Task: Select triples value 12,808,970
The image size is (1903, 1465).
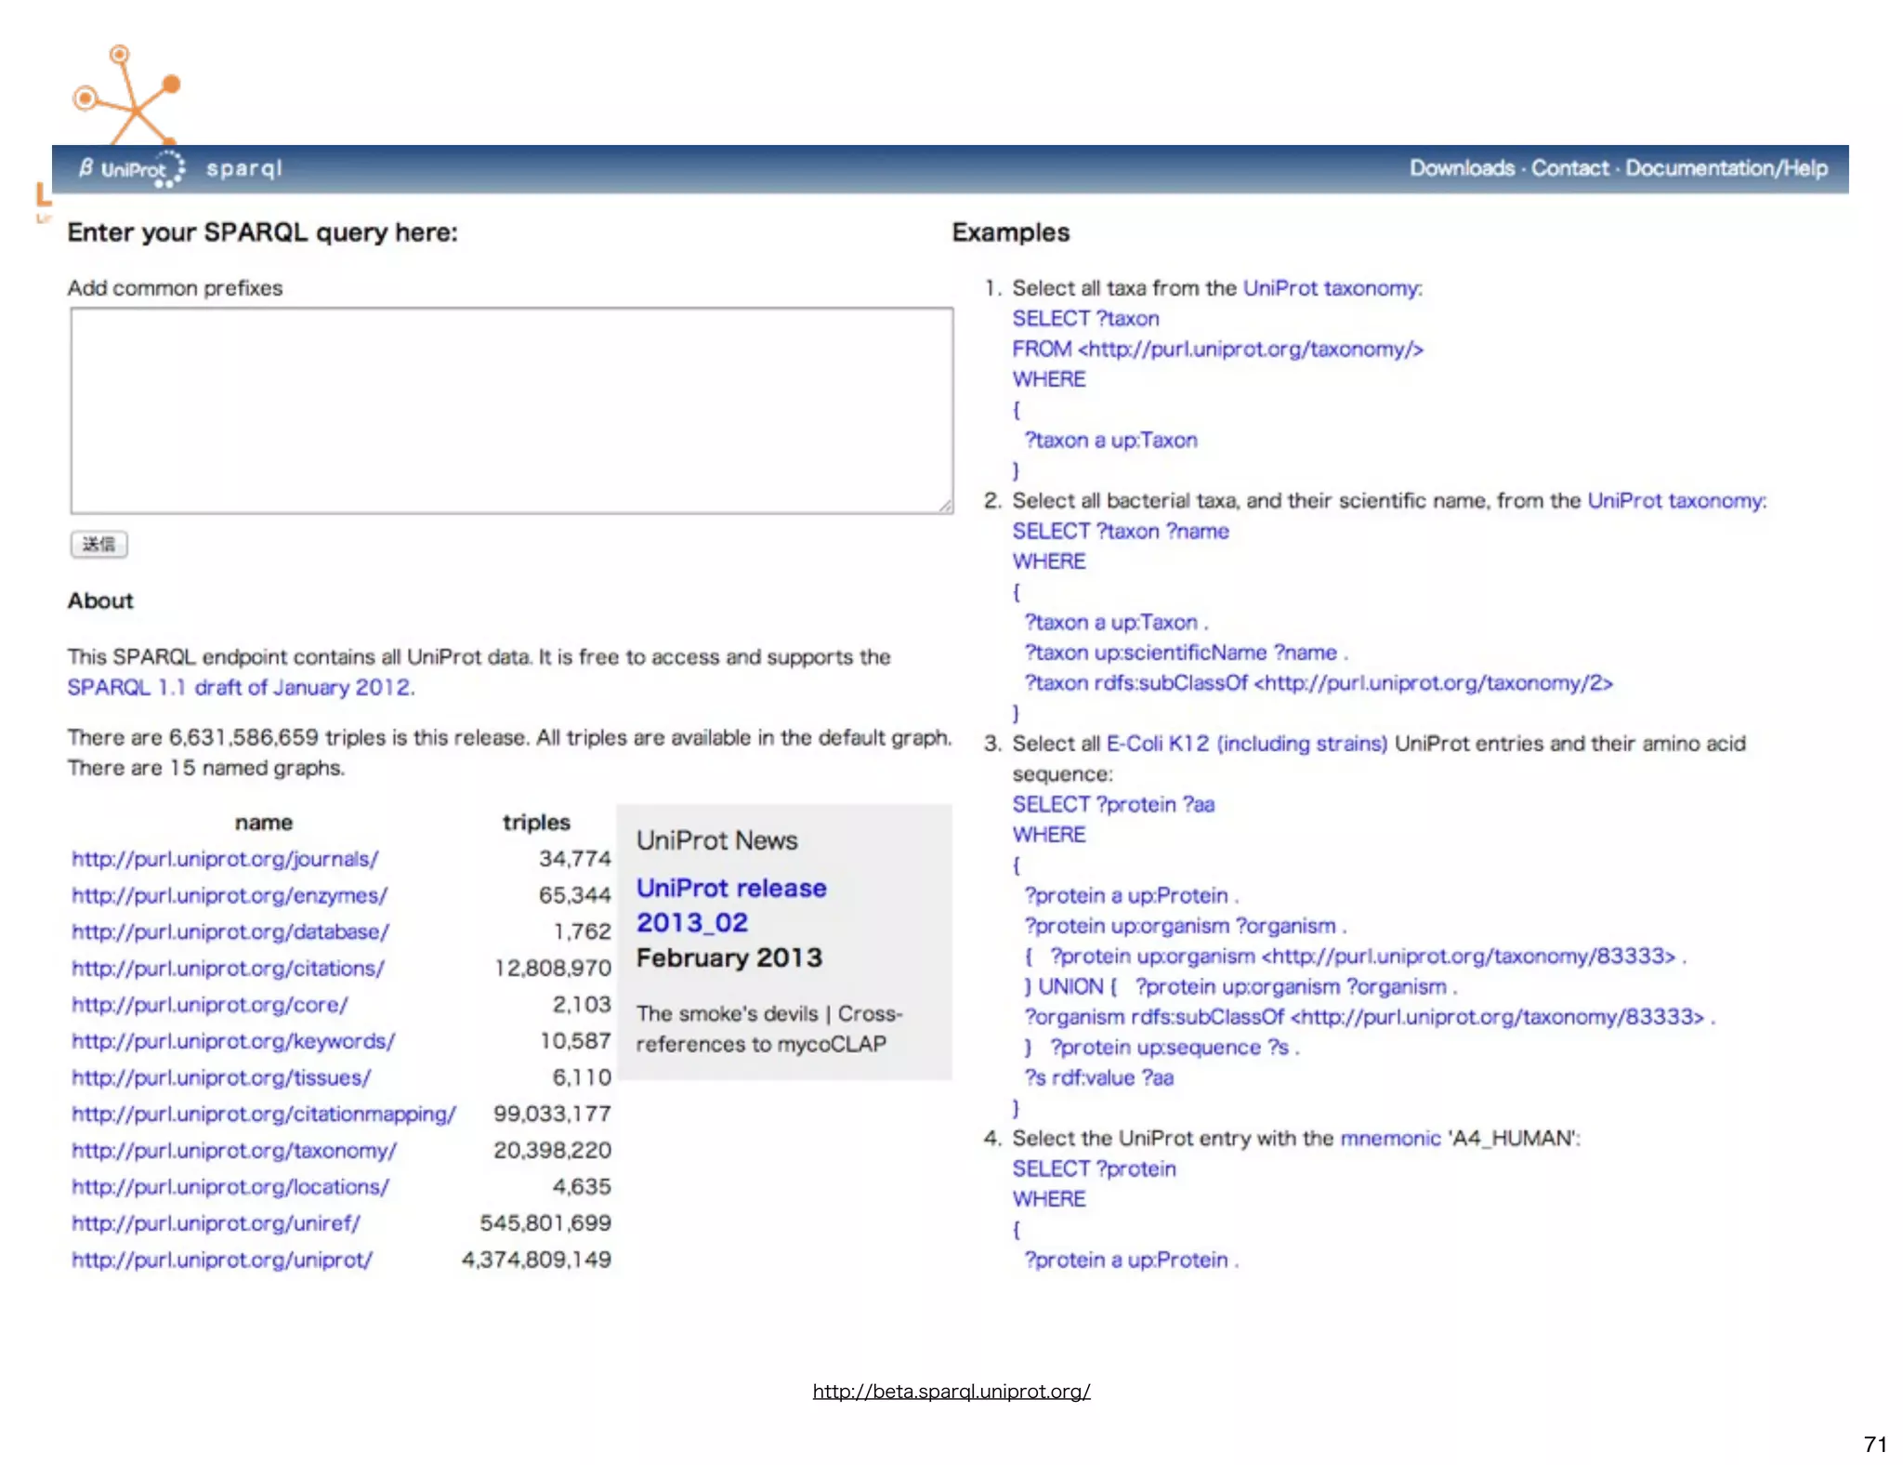Action: click(x=553, y=969)
